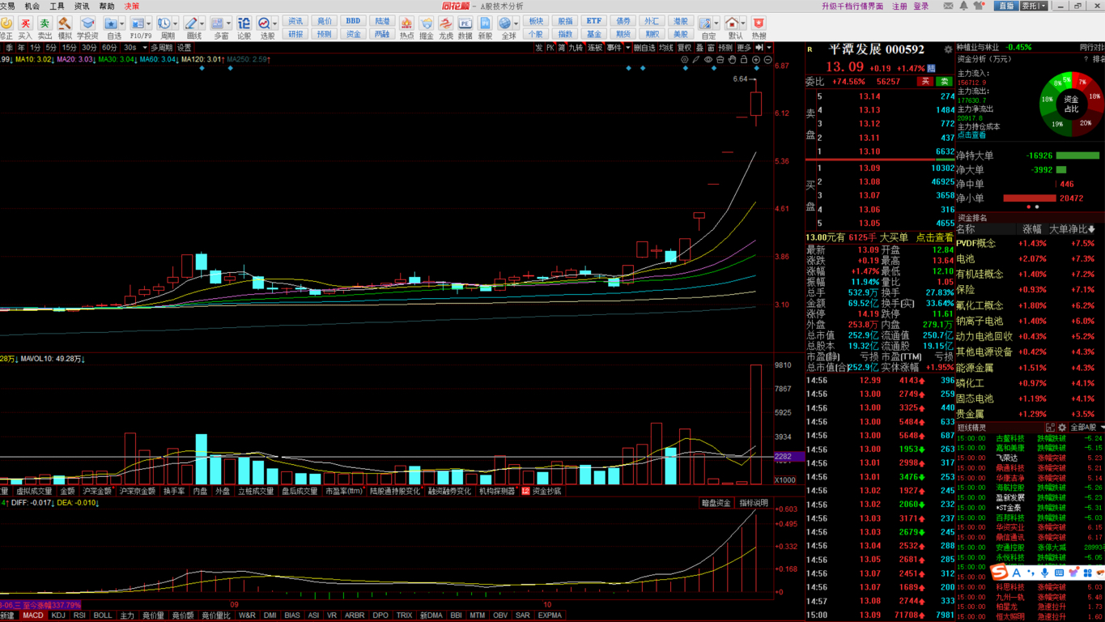
Task: Click the green 卖 button in quote panel
Action: point(944,82)
